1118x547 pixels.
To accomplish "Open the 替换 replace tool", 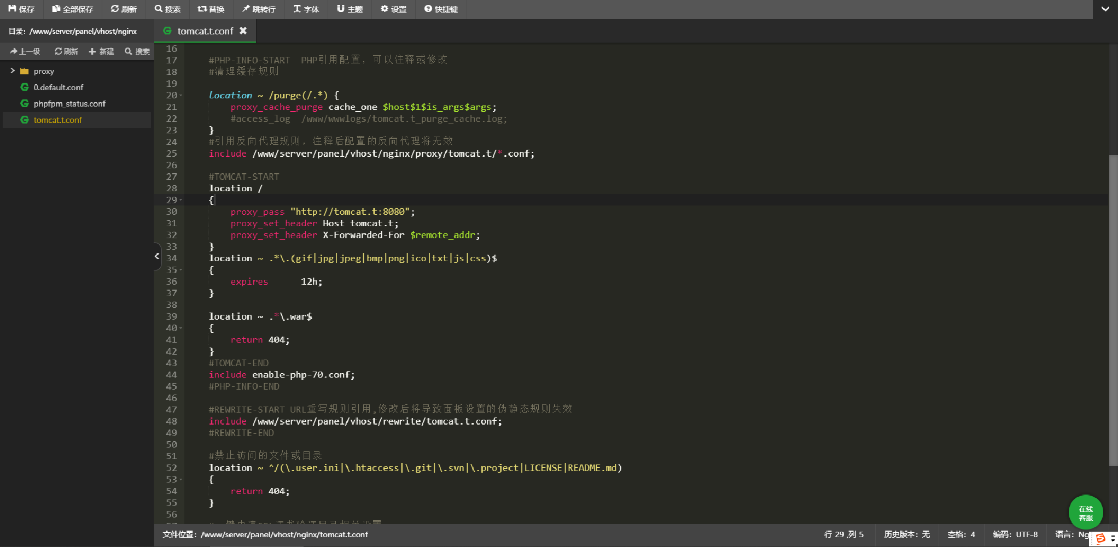I will [211, 9].
